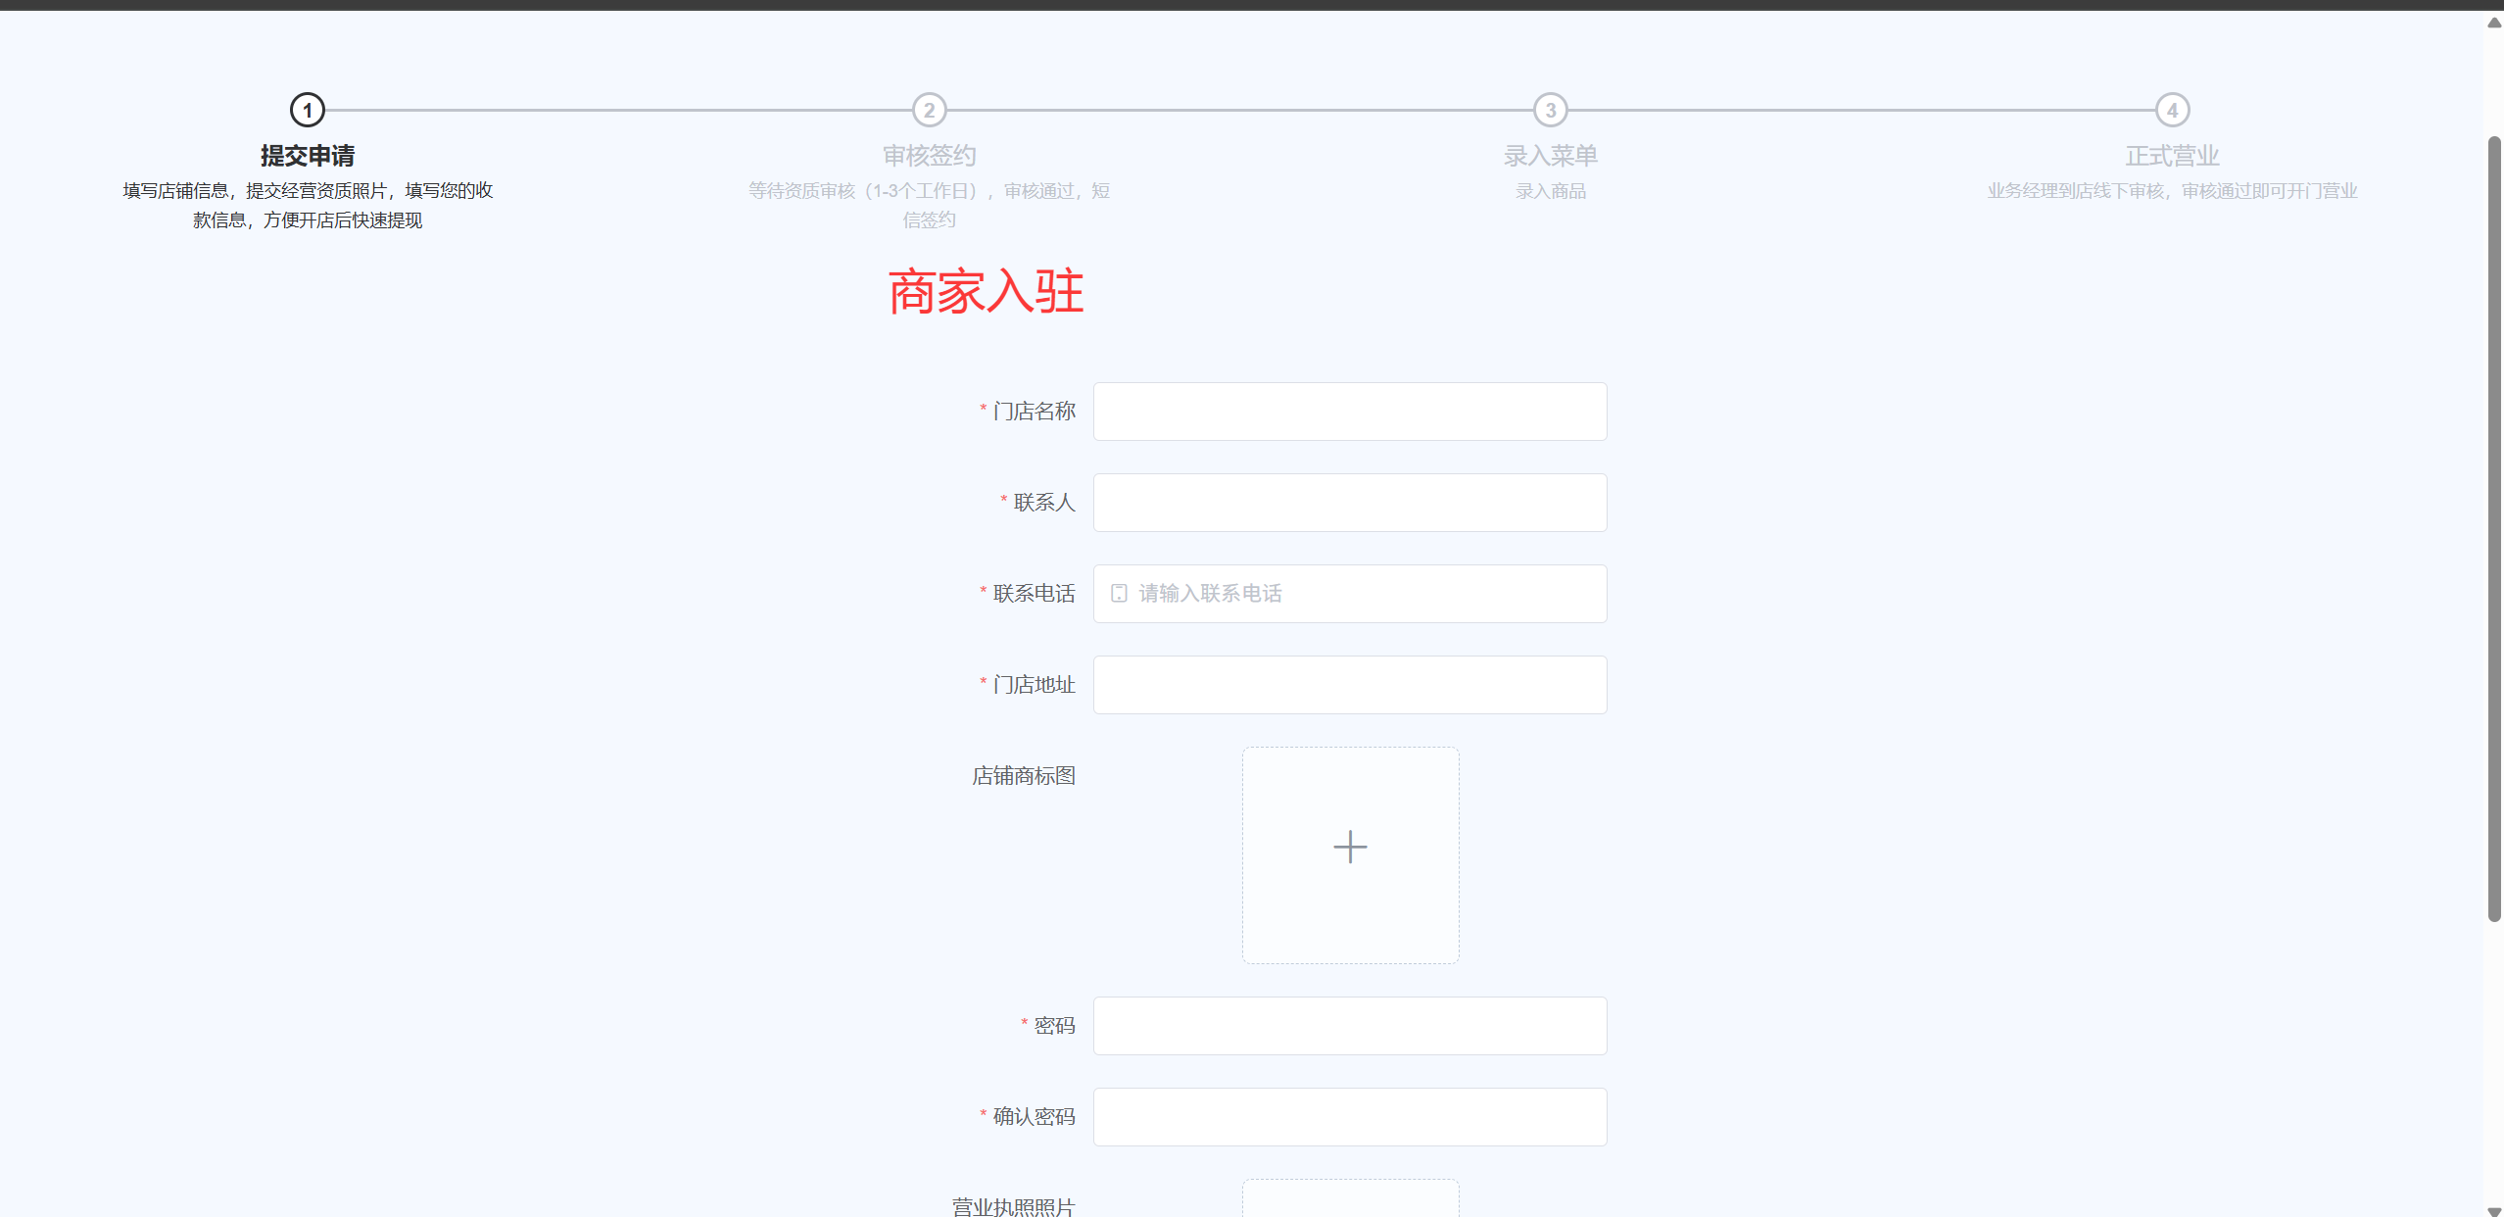This screenshot has width=2504, height=1217.
Task: Click phone icon in contact phone field
Action: point(1119,593)
